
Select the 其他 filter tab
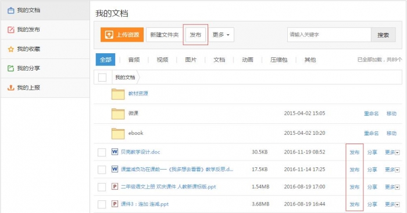click(x=310, y=60)
